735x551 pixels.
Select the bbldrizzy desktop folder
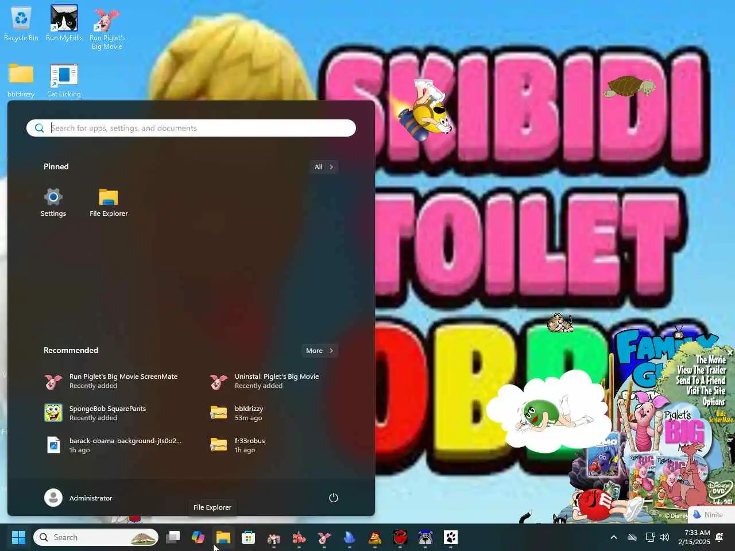click(x=21, y=80)
